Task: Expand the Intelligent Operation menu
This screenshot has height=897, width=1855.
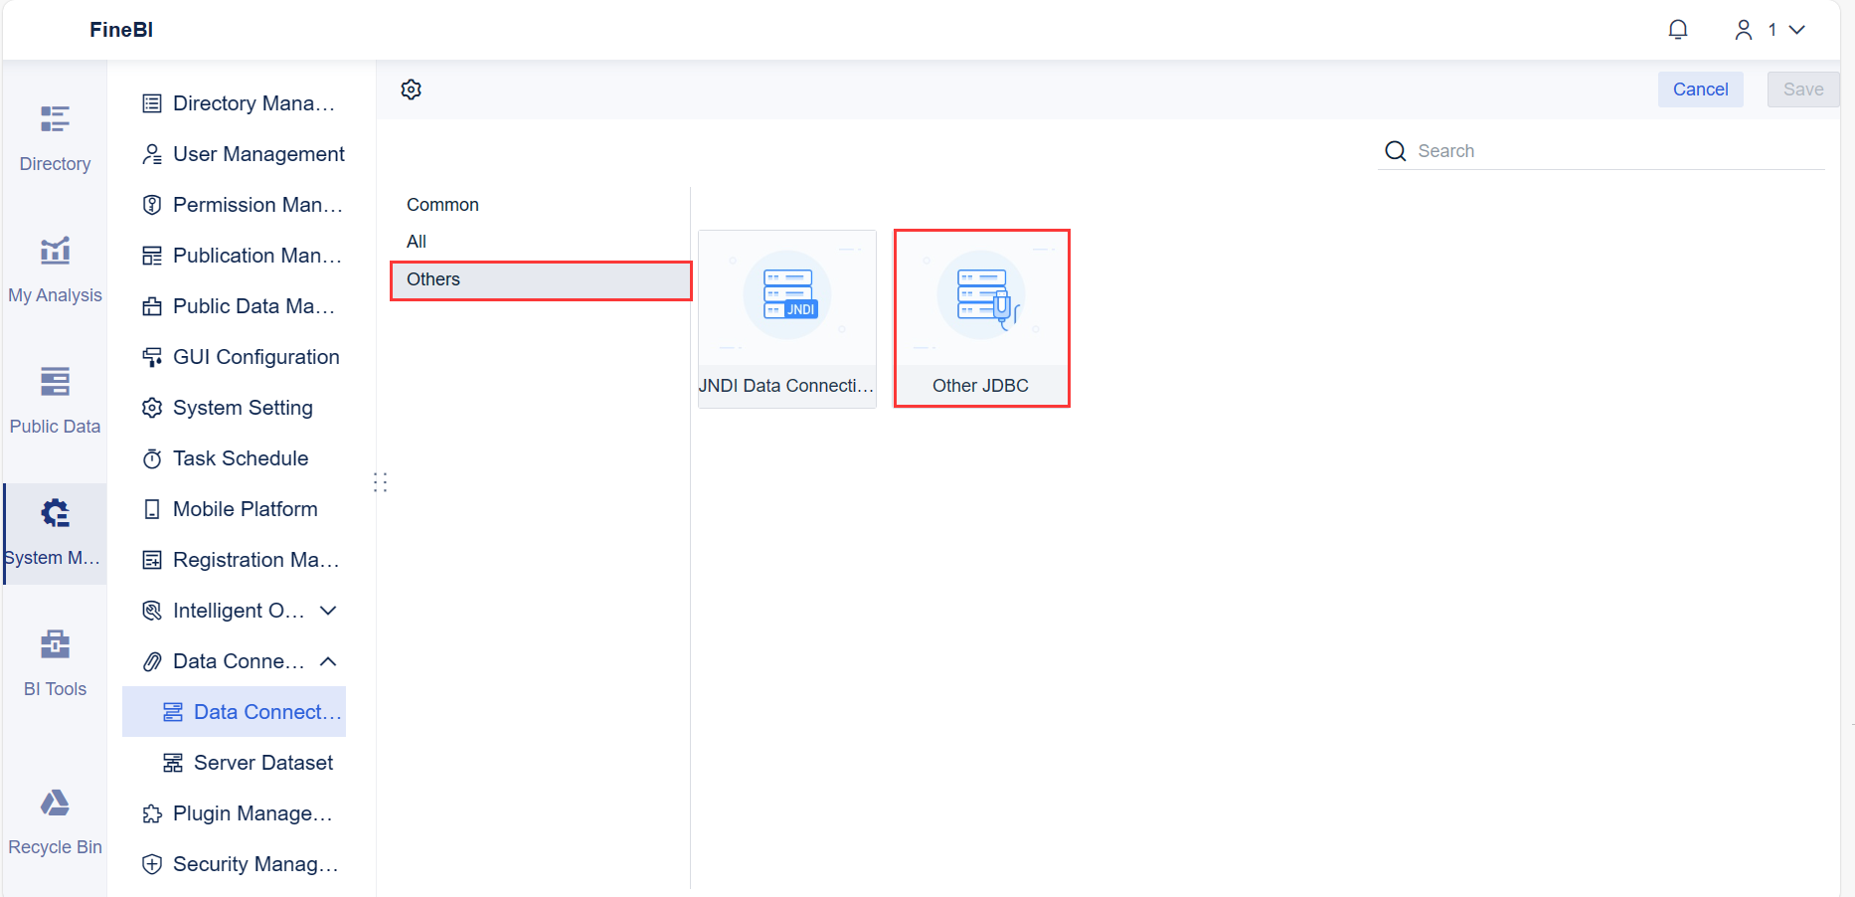Action: tap(328, 610)
